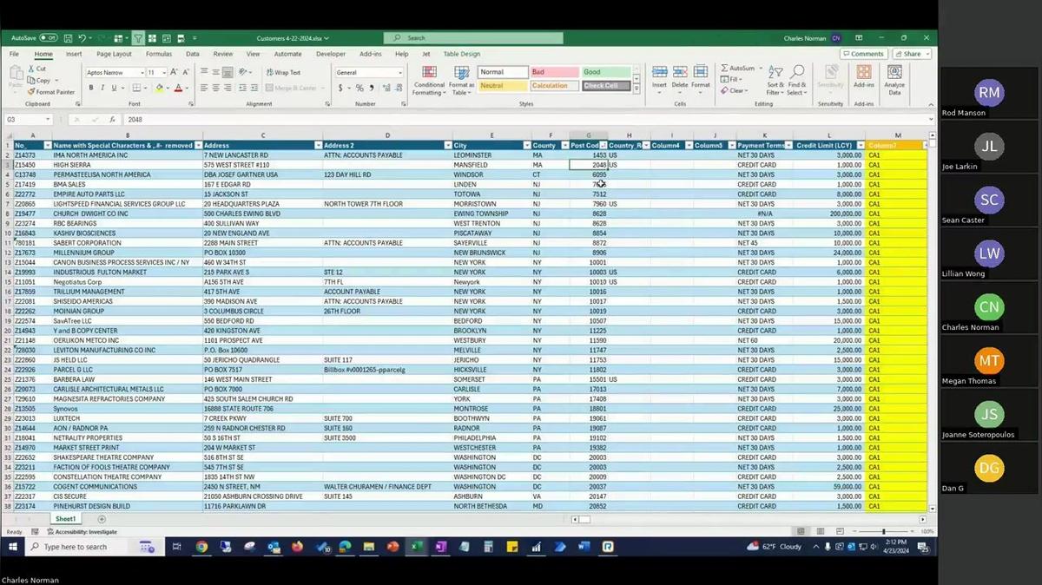This screenshot has width=1042, height=585.
Task: Click the Comments button
Action: (x=863, y=54)
